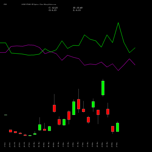Click the red candle for 16 Mar

tap(79, 104)
